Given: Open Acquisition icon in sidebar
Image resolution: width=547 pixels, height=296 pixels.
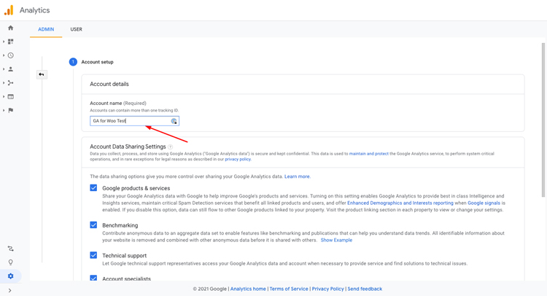Looking at the screenshot, I should [x=10, y=83].
